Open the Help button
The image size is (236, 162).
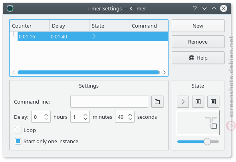[x=198, y=58]
